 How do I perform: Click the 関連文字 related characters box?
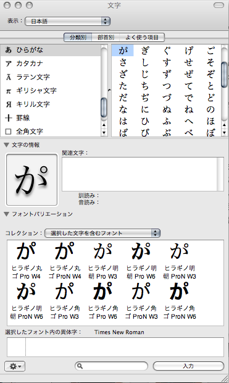pyautogui.click(x=143, y=174)
